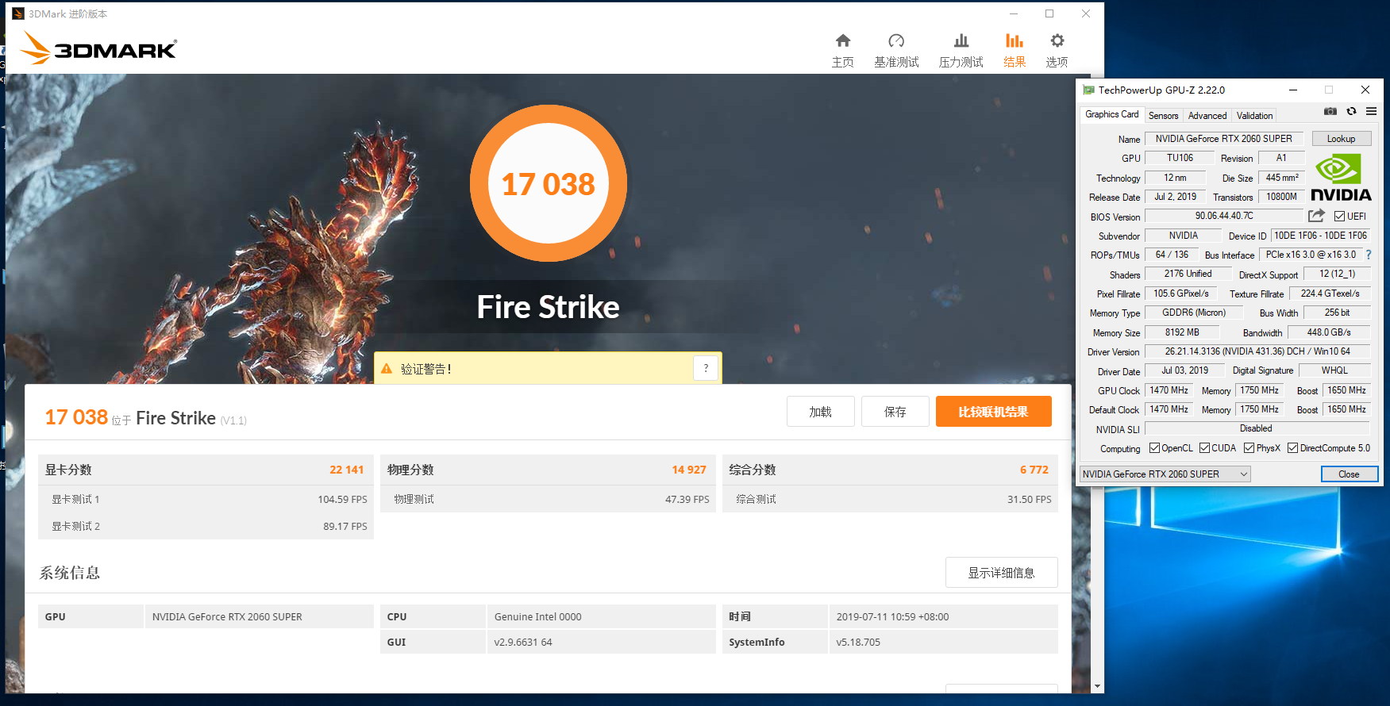Screen dimensions: 1390x706
Task: Click the 17 038 score circle
Action: (x=548, y=184)
